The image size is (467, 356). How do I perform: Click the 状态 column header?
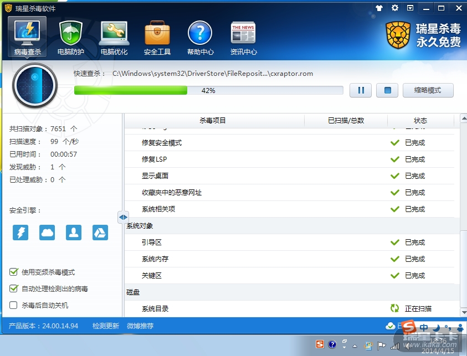[420, 121]
